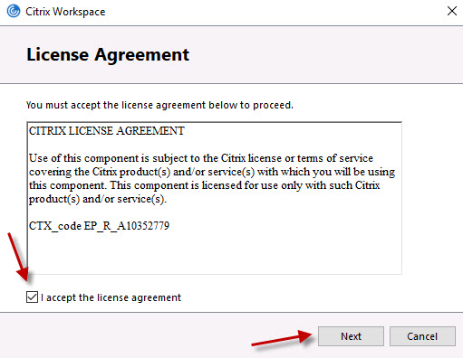Screen dimensions: 463x358
Task: Abort setup with the Cancel button
Action: (x=422, y=336)
